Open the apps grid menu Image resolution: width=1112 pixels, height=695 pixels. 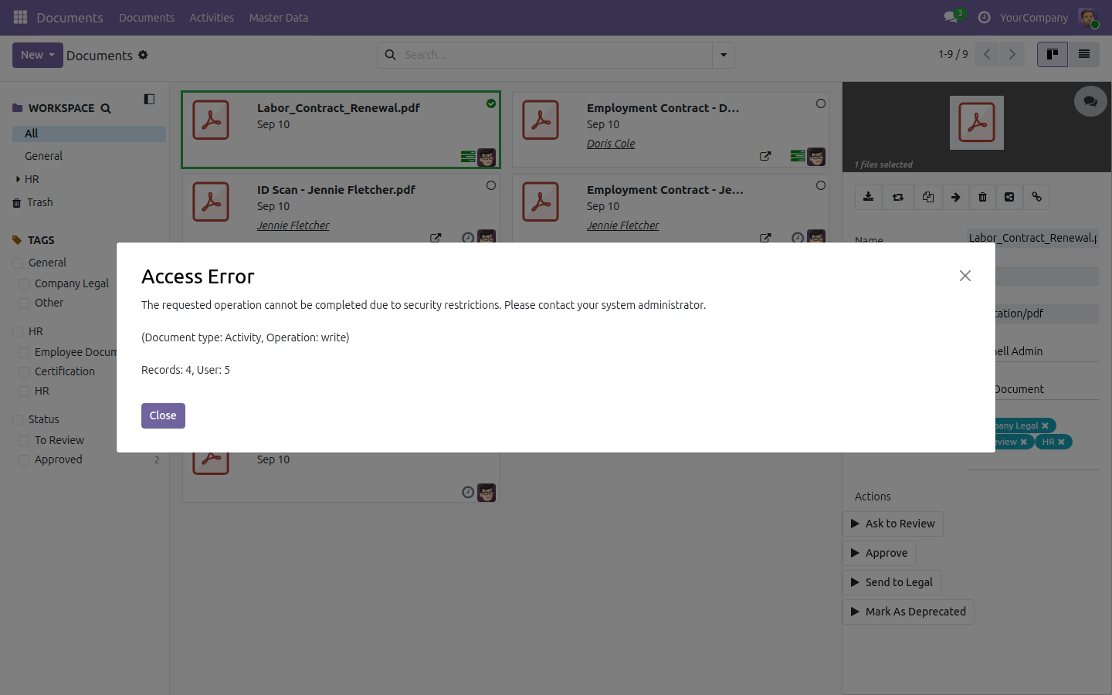pos(21,17)
